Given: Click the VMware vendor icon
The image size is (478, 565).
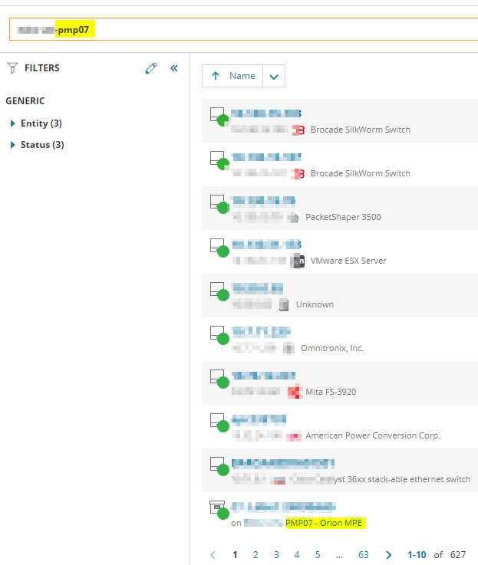Looking at the screenshot, I should pos(298,261).
